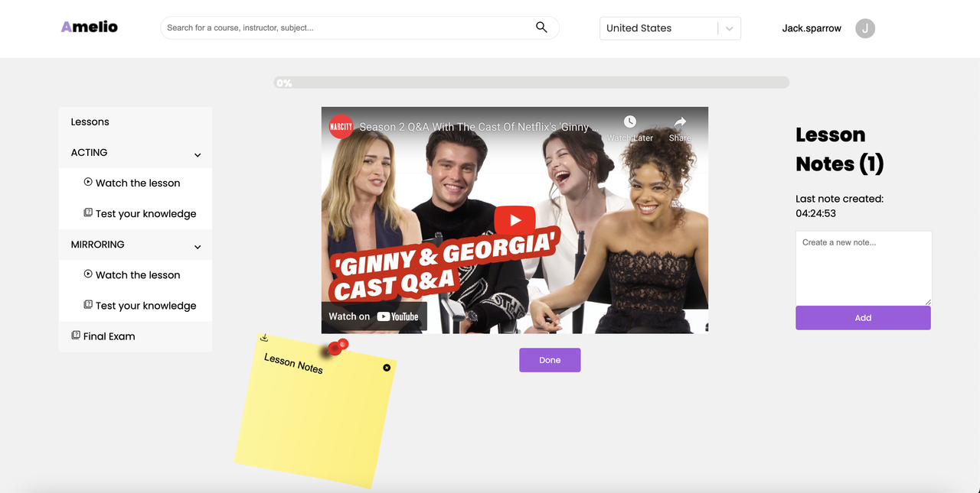
Task: Click the purple Done button
Action: click(x=550, y=360)
